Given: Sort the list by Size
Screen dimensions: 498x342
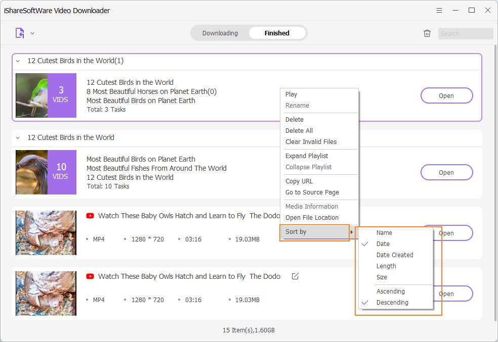Looking at the screenshot, I should point(396,277).
